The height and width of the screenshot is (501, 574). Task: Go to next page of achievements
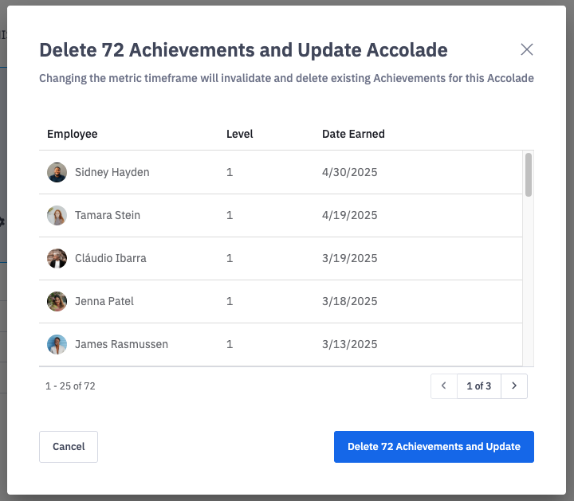click(514, 386)
